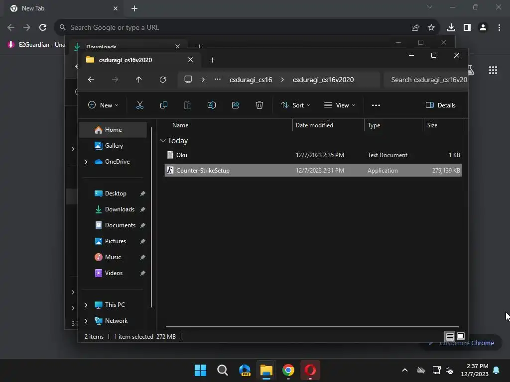Open the New dropdown menu

[x=103, y=105]
